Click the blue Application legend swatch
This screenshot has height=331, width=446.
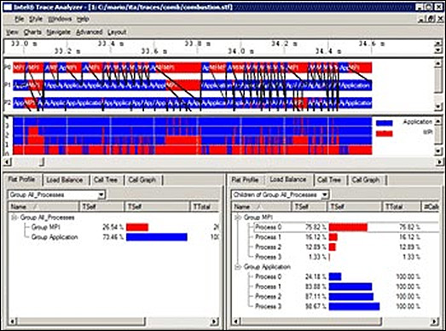385,123
